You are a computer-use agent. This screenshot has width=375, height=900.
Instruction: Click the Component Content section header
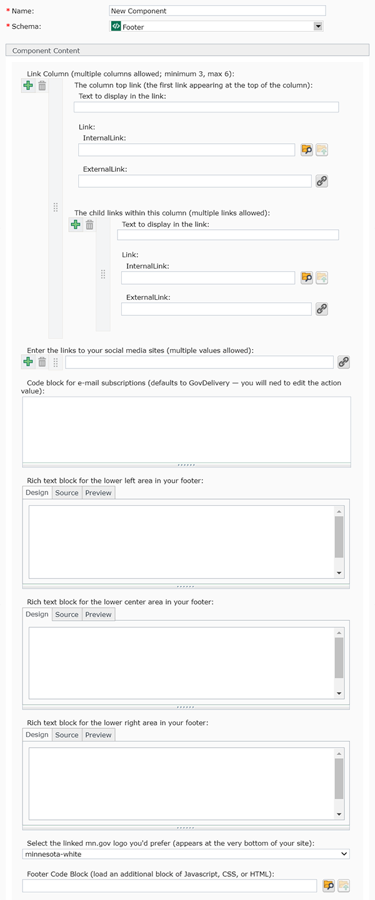coord(187,51)
